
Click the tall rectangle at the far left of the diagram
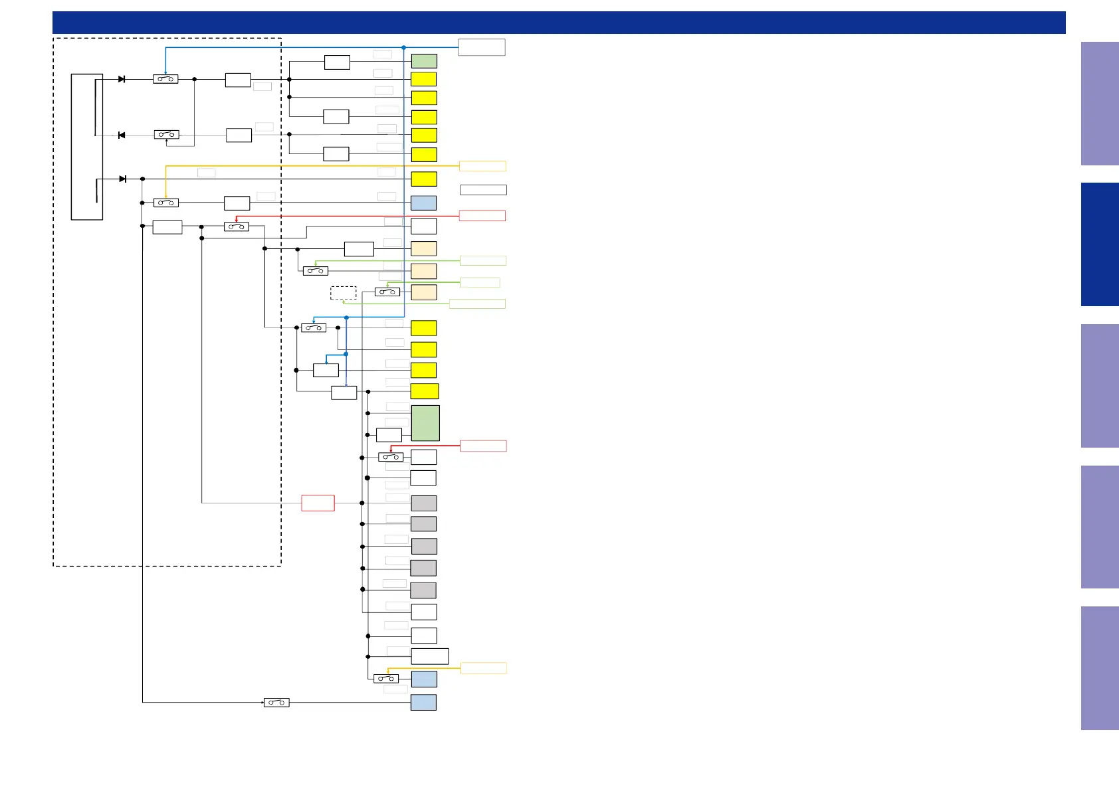(x=87, y=147)
